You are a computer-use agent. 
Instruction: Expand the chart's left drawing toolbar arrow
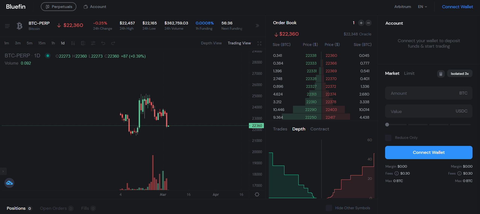pos(3,171)
